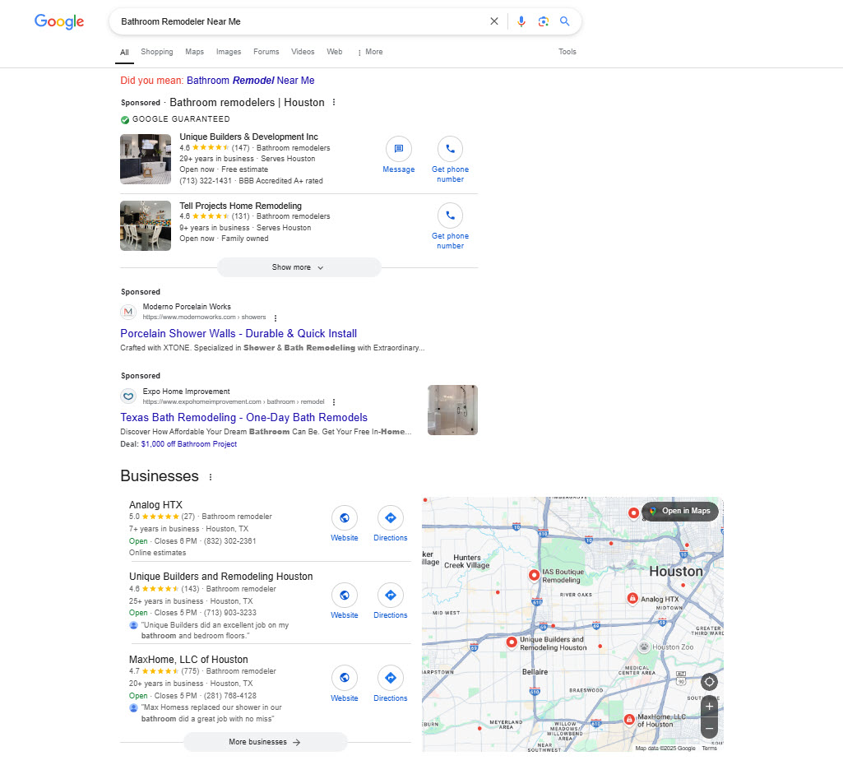The width and height of the screenshot is (843, 765).
Task: Switch to the Images tab
Action: (x=228, y=52)
